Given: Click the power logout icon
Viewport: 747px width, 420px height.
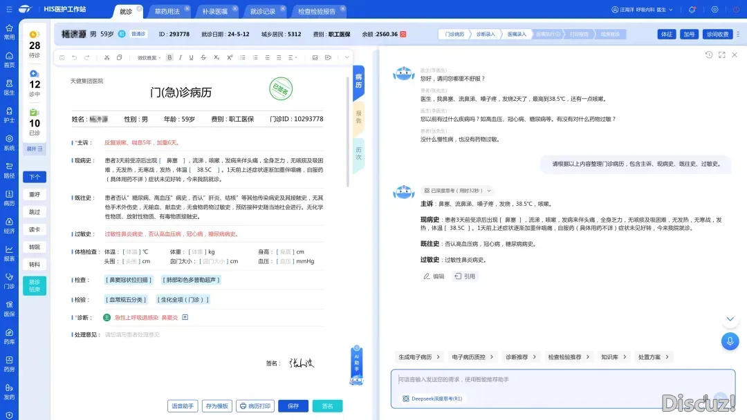Looking at the screenshot, I should click(x=737, y=10).
